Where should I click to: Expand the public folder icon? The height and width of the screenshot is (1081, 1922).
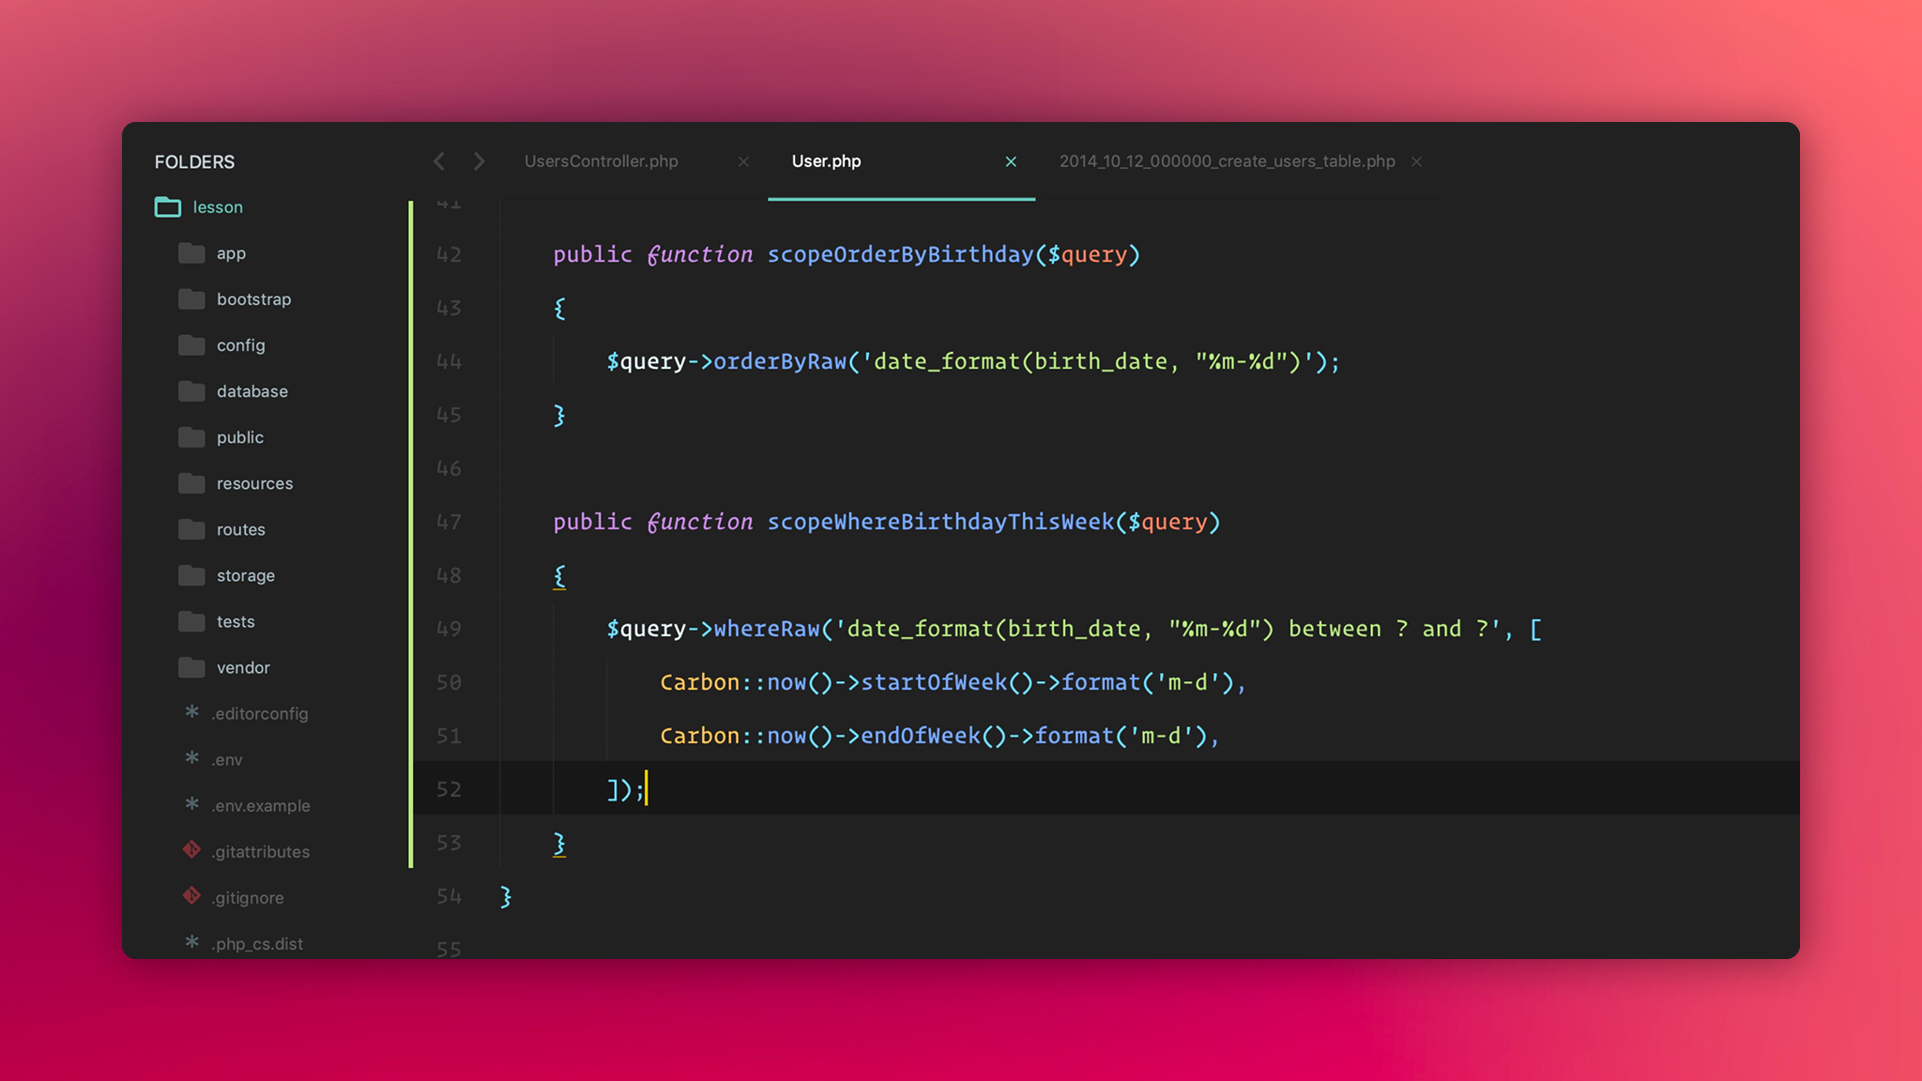191,436
